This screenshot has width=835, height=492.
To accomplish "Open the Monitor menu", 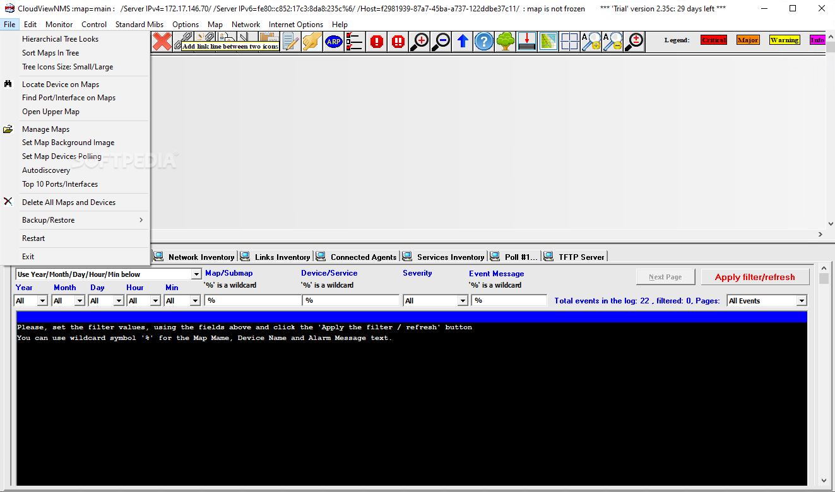I will tap(59, 25).
